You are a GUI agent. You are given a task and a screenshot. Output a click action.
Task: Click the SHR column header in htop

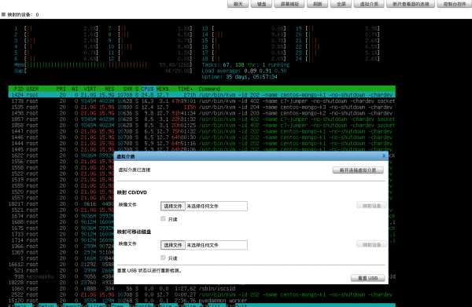tap(127, 89)
